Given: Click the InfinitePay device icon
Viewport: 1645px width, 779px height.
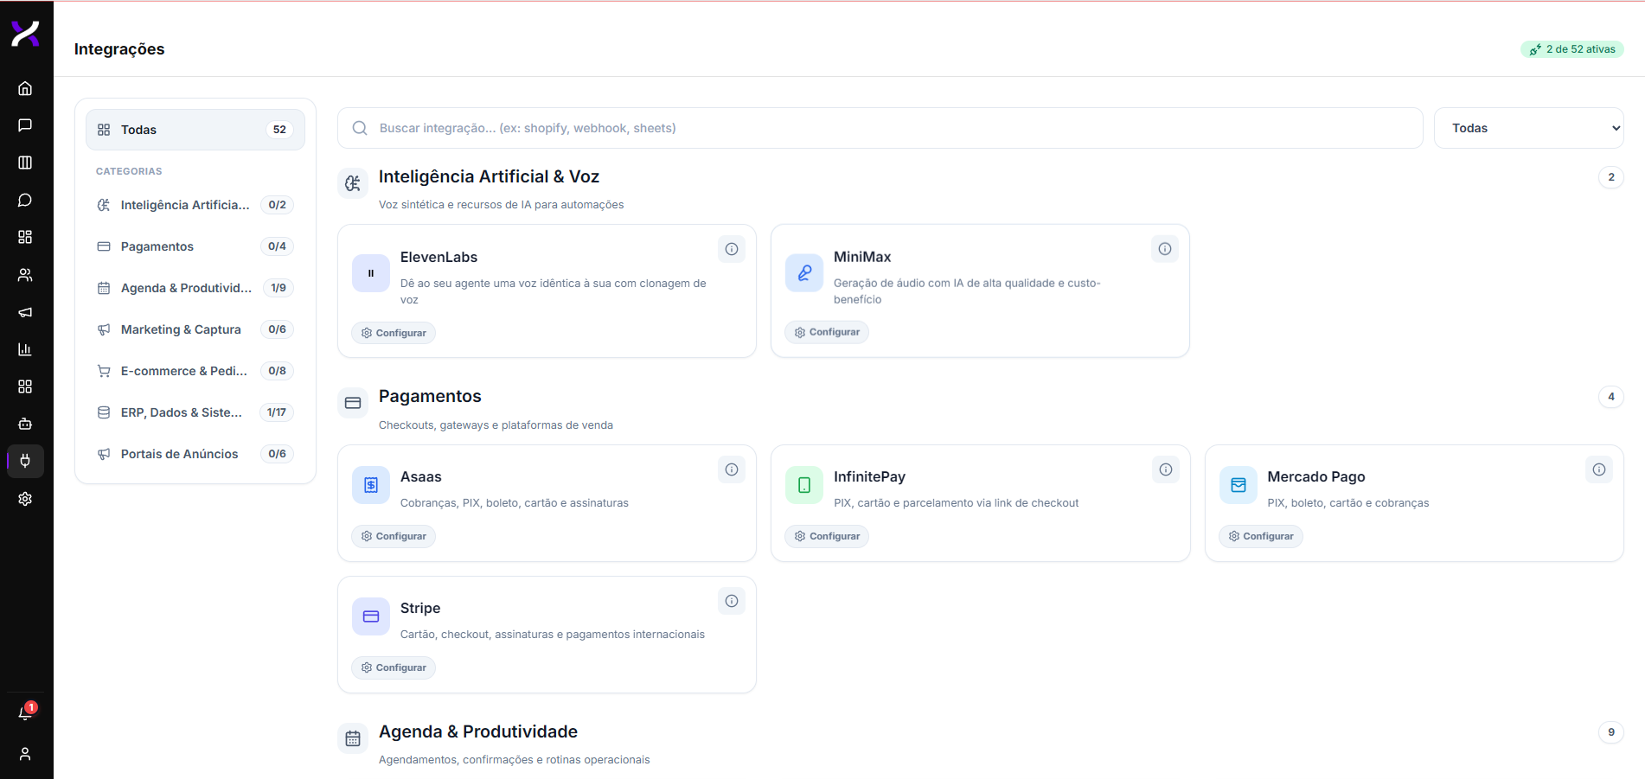Looking at the screenshot, I should [804, 485].
